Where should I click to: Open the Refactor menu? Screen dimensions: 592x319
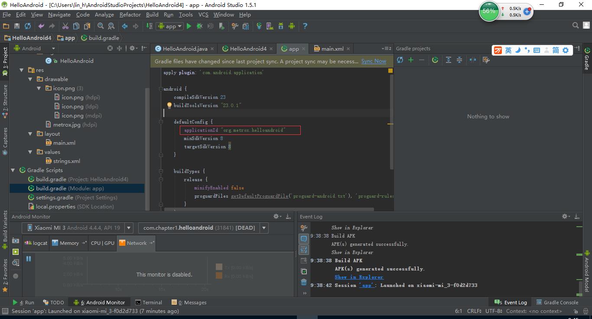[x=130, y=14]
